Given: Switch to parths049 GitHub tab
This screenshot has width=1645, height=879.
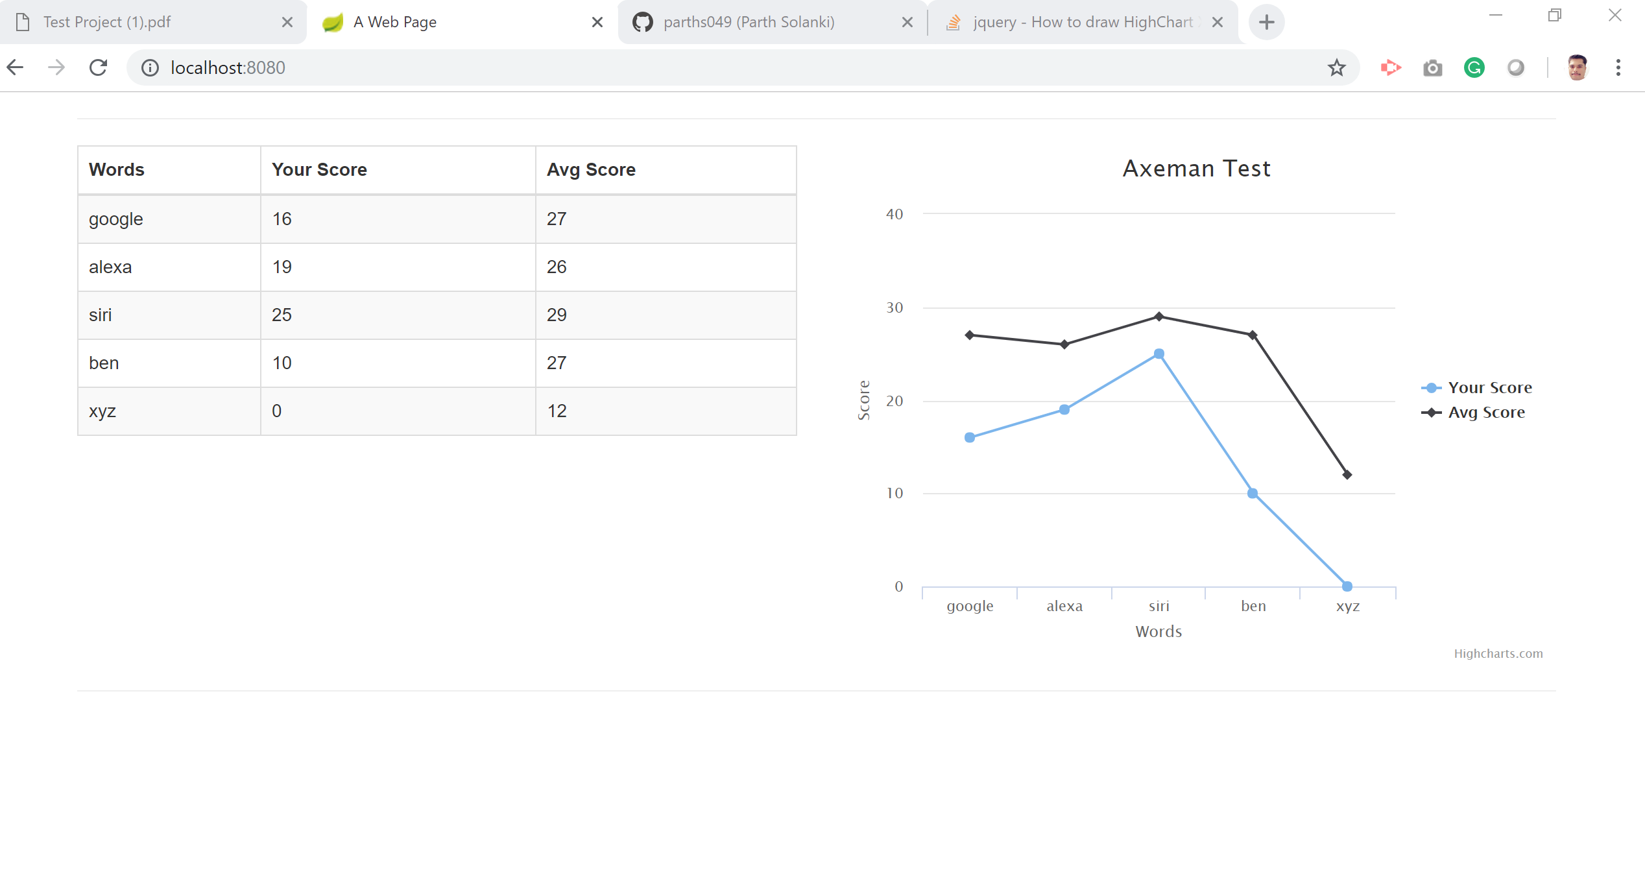Looking at the screenshot, I should point(749,22).
